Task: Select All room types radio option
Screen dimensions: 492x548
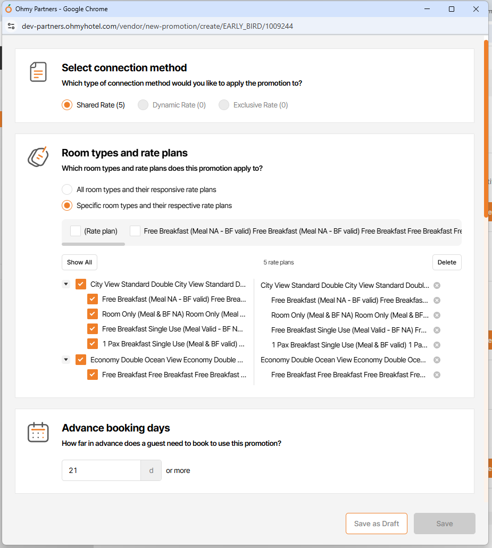Action: (67, 189)
